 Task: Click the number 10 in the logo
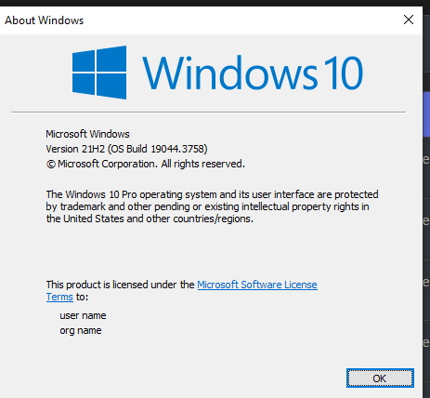[343, 73]
